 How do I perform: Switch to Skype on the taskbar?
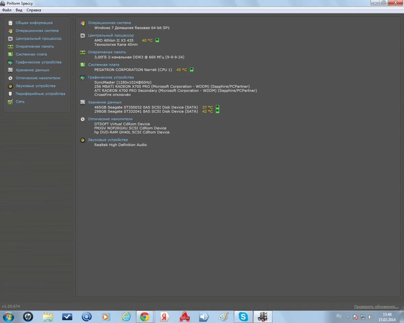point(243,317)
